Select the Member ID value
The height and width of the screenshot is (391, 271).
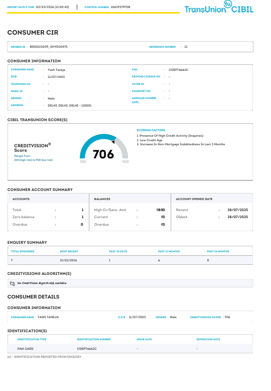click(49, 47)
